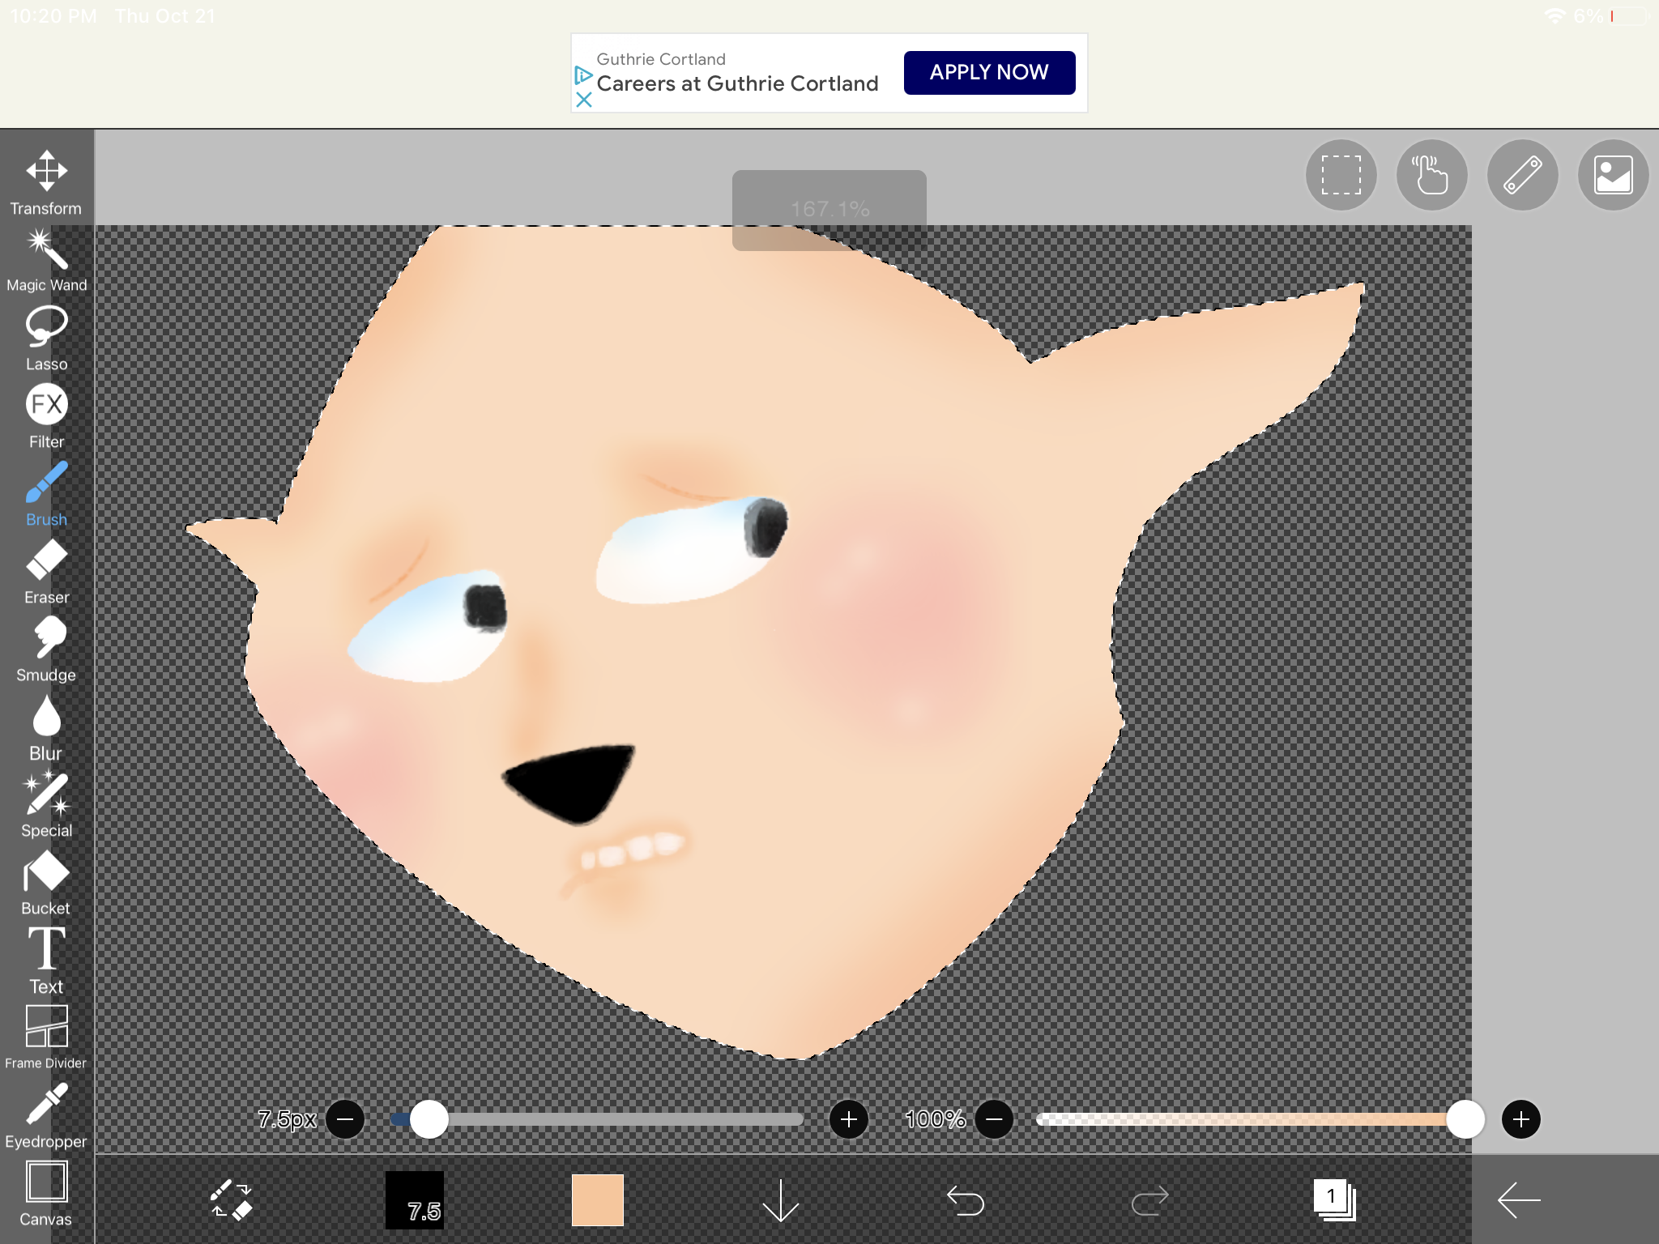Toggle the selection area button
1659x1244 pixels.
(1341, 175)
